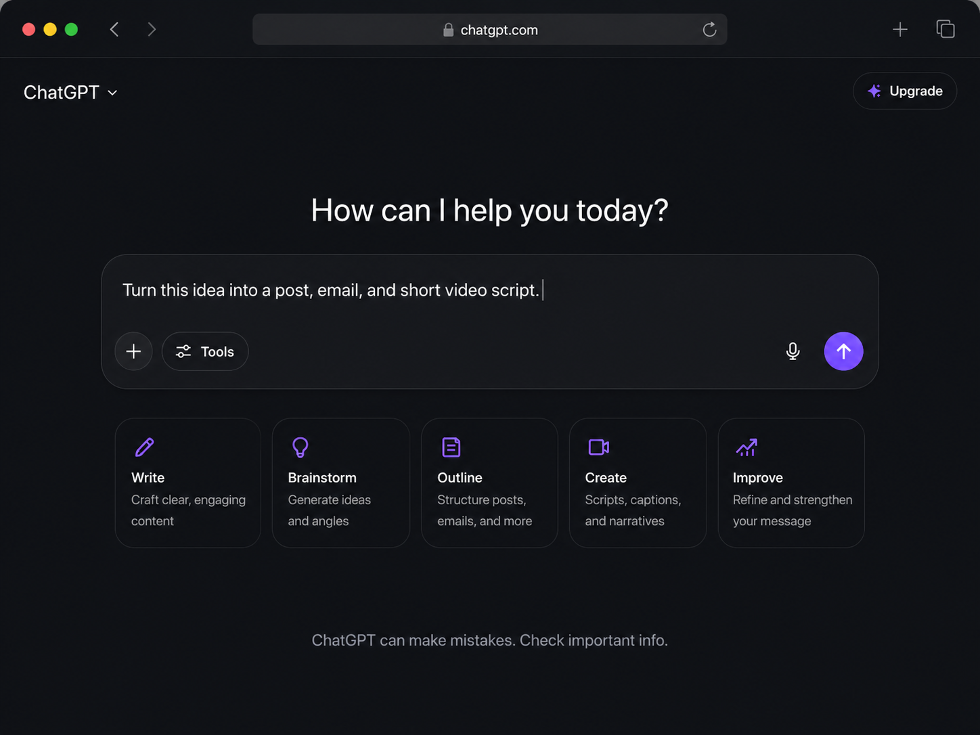Click the lock icon in the address bar
Viewport: 980px width, 735px height.
click(x=448, y=30)
